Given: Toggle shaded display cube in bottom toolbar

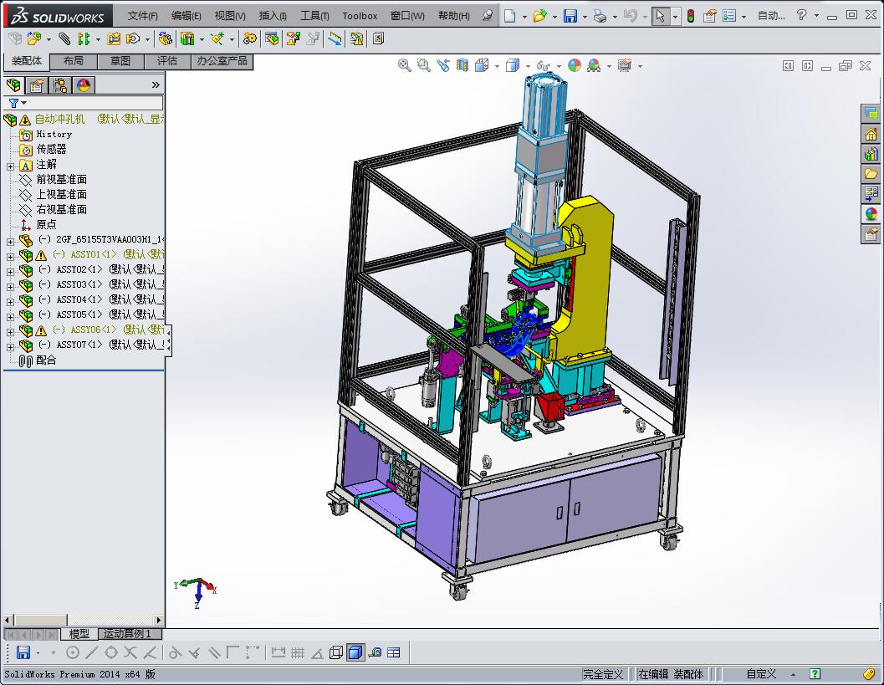Looking at the screenshot, I should (355, 652).
